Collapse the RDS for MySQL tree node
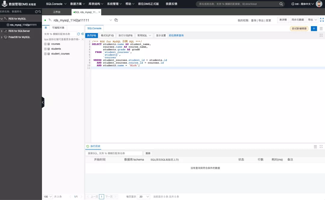Image resolution: width=325 pixels, height=200 pixels. (x=2, y=19)
